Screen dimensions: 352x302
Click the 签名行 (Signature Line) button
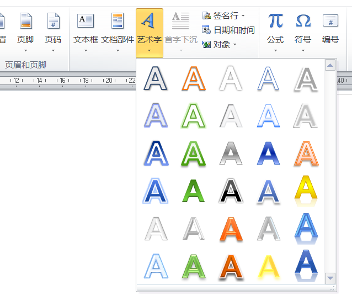221,16
